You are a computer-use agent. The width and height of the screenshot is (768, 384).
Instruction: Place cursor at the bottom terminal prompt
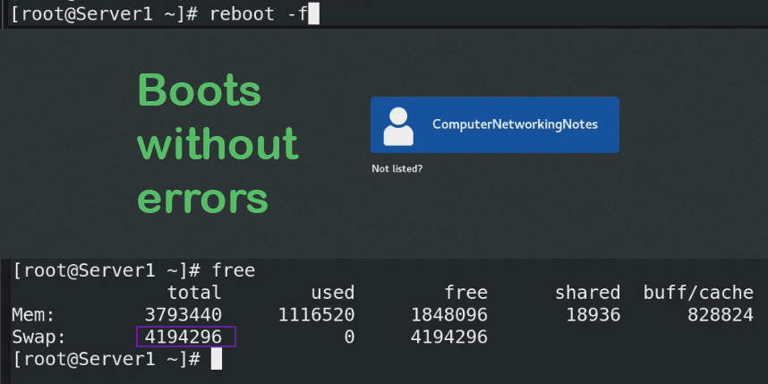[x=216, y=359]
